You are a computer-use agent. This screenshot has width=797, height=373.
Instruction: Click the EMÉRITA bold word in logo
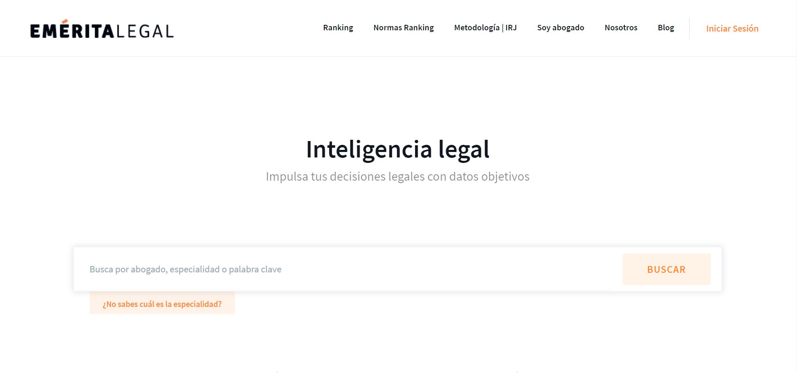tap(72, 32)
